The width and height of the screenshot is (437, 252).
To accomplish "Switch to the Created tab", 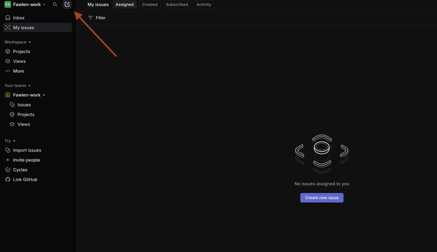I will [150, 4].
